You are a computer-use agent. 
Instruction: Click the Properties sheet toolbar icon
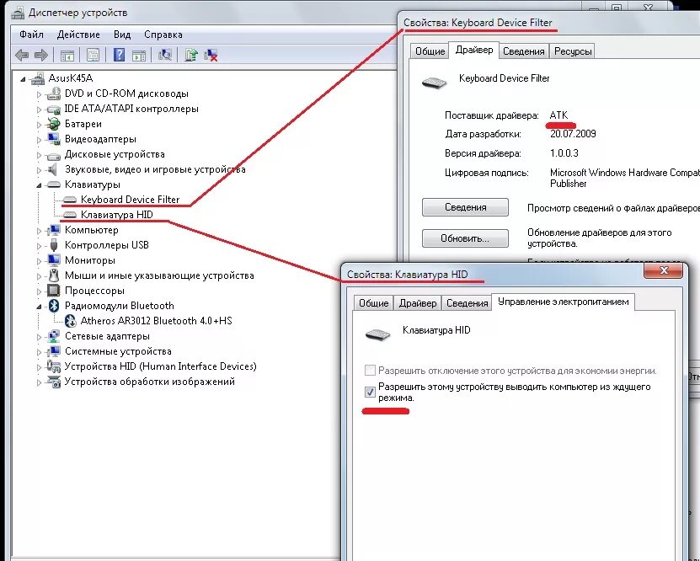(x=93, y=55)
